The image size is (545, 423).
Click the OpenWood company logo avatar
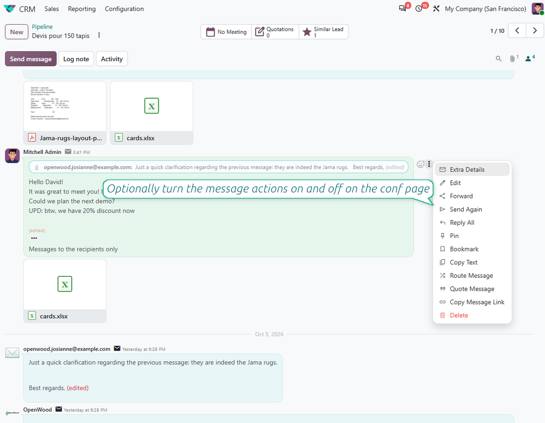tap(12, 413)
